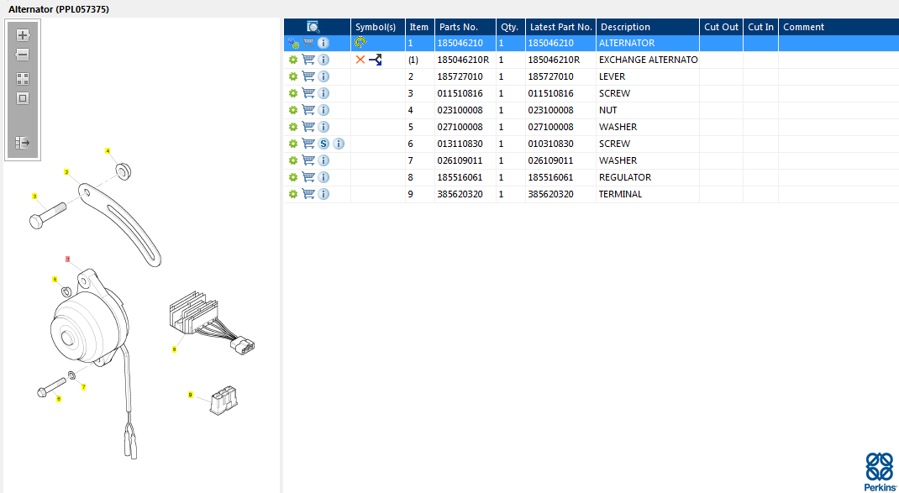The image size is (899, 493).
Task: Zoom in on the alternator diagram
Action: (x=23, y=35)
